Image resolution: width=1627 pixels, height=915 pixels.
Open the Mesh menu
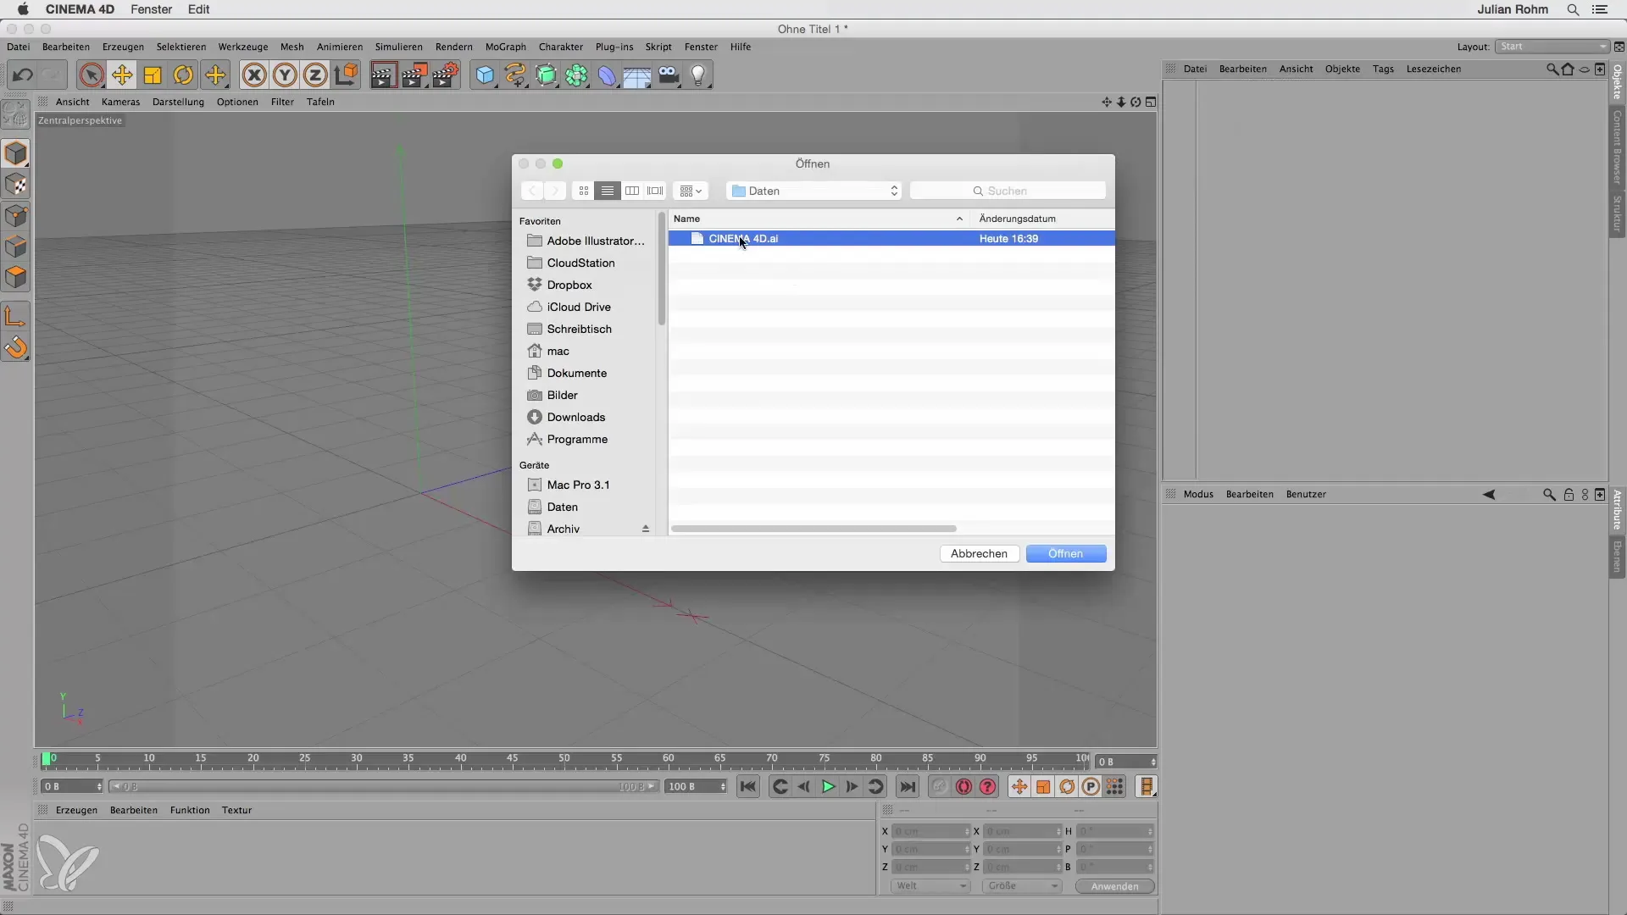(292, 47)
